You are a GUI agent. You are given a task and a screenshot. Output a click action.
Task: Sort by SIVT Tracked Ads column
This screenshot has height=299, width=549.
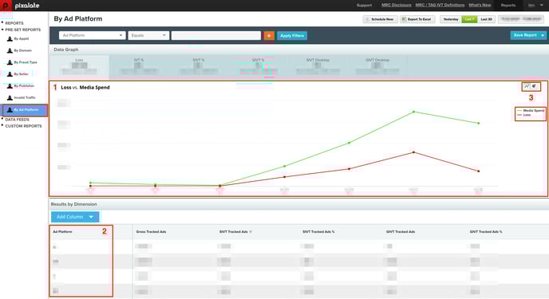click(x=234, y=232)
